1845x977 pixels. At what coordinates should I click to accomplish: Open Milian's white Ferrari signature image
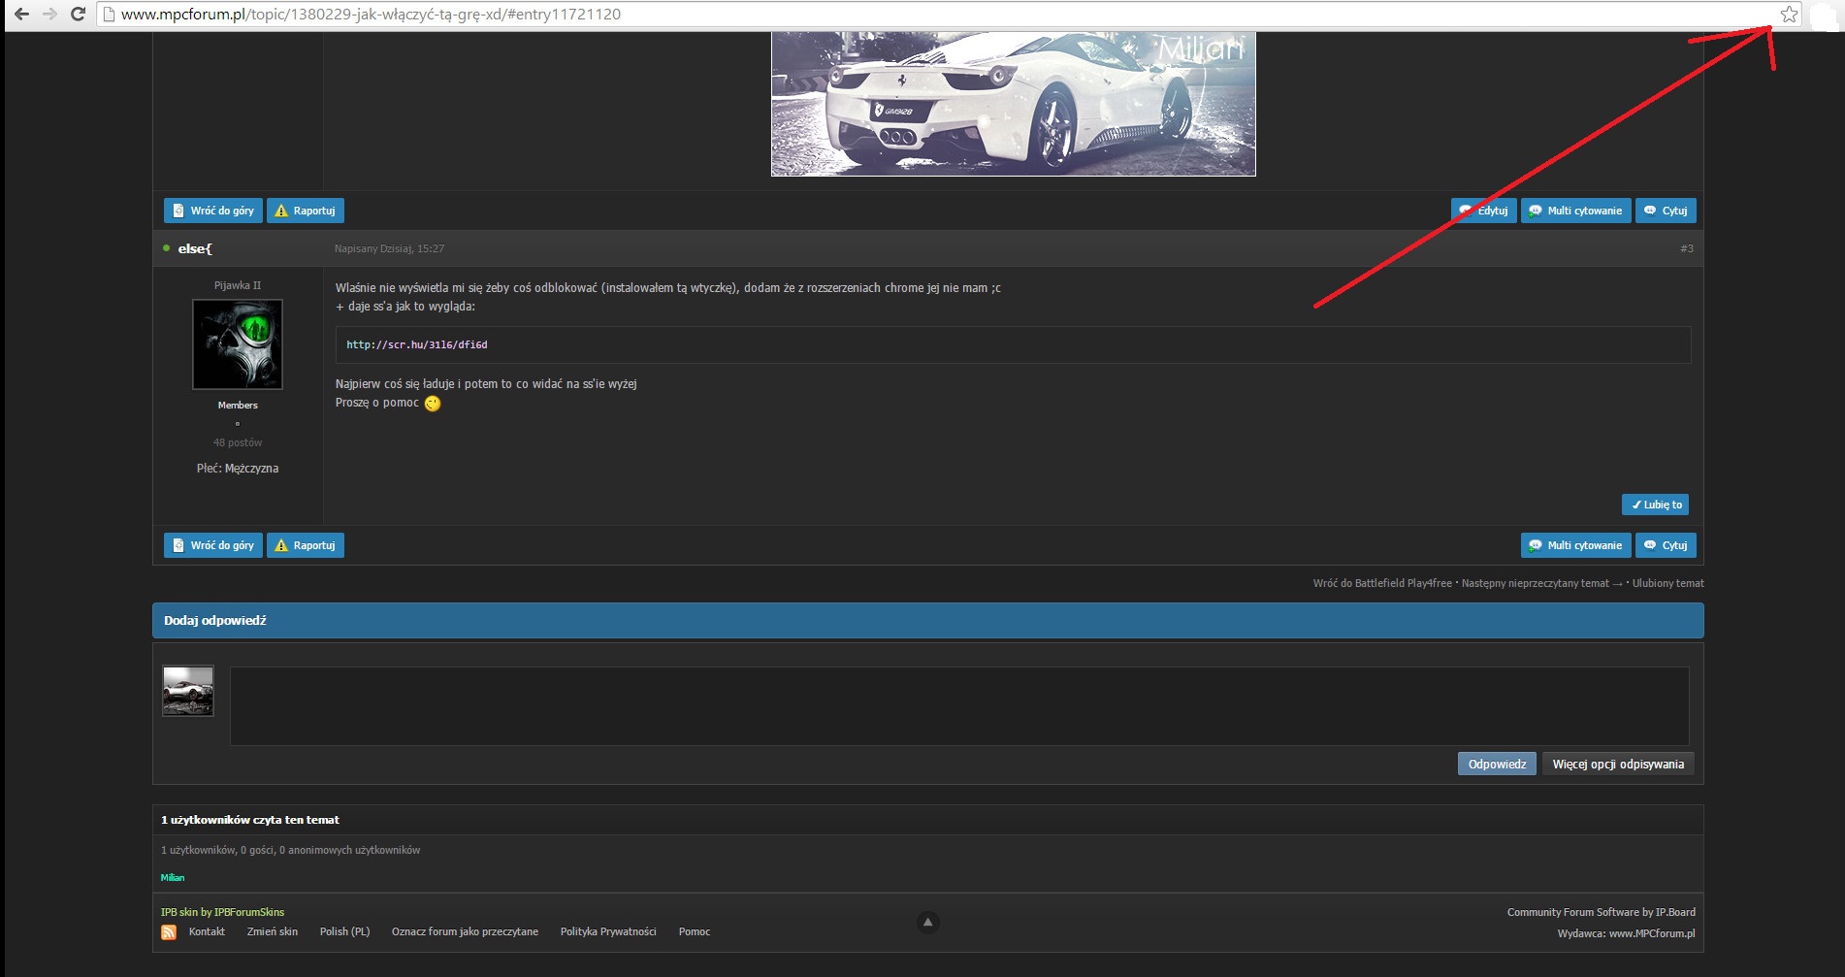click(1013, 104)
